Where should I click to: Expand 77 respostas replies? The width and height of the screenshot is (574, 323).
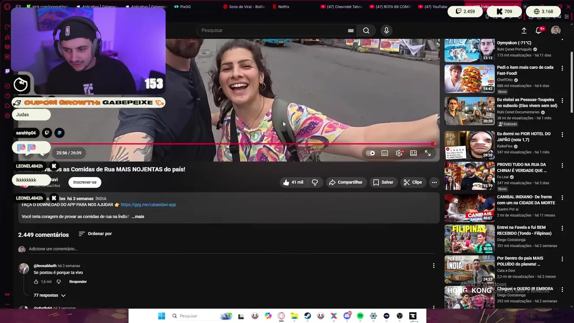pos(50,295)
